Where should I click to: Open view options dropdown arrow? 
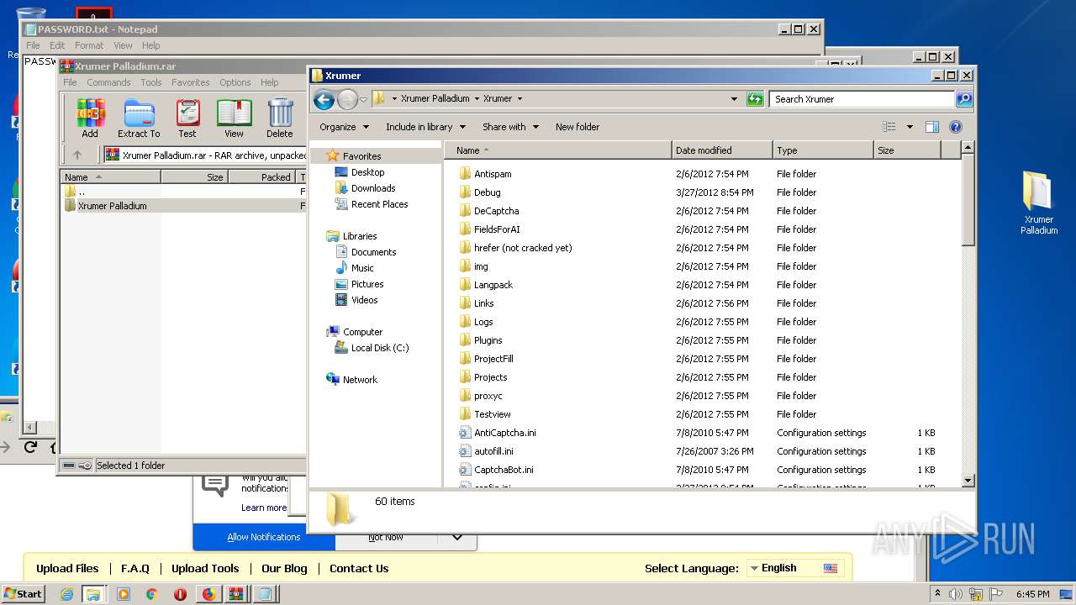[x=910, y=127]
